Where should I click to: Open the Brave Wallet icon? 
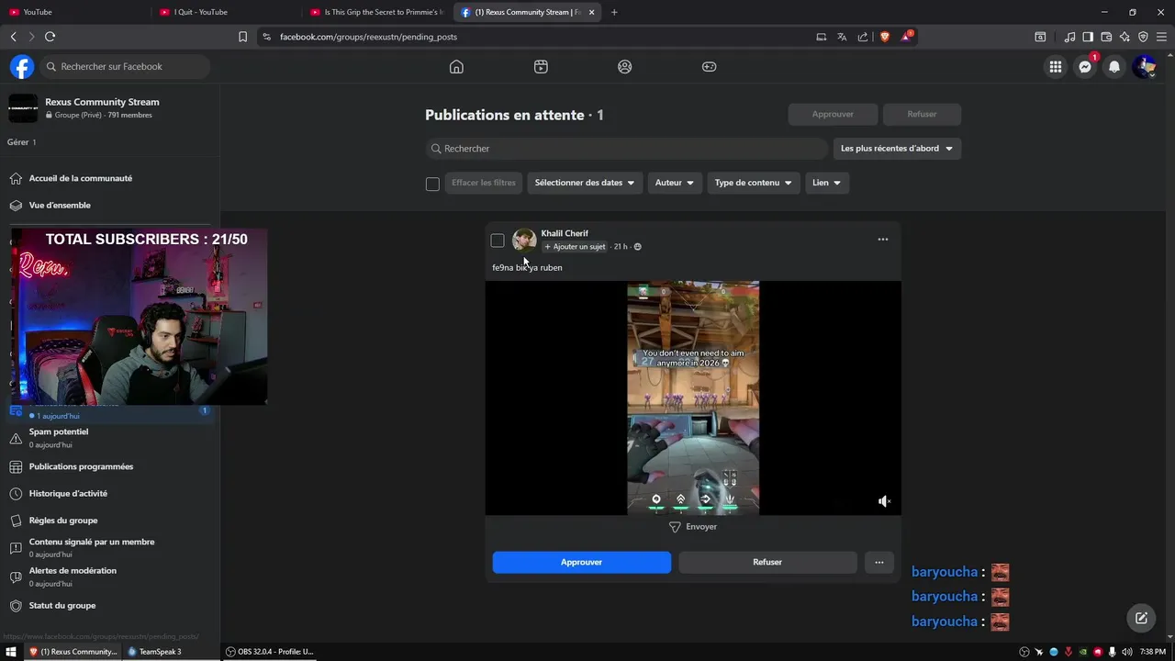tap(1106, 37)
